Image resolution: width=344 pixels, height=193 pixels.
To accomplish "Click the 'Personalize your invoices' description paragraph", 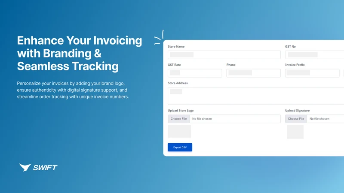I will [x=73, y=90].
